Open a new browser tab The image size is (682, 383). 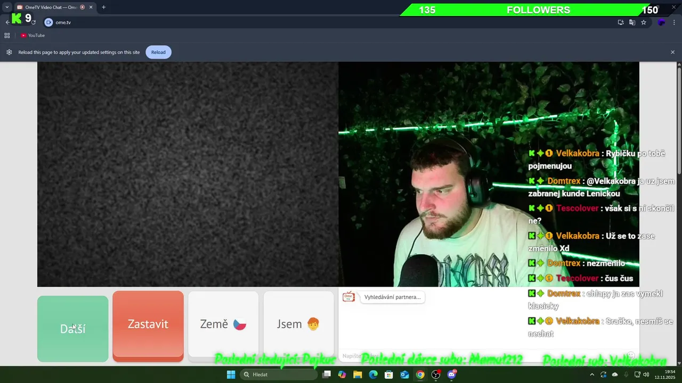click(x=103, y=7)
